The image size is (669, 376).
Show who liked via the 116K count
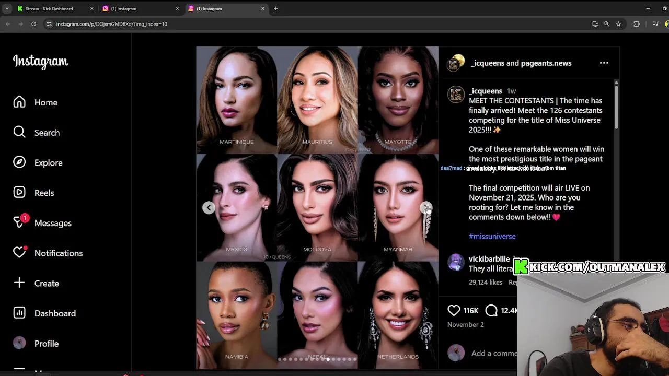[471, 311]
